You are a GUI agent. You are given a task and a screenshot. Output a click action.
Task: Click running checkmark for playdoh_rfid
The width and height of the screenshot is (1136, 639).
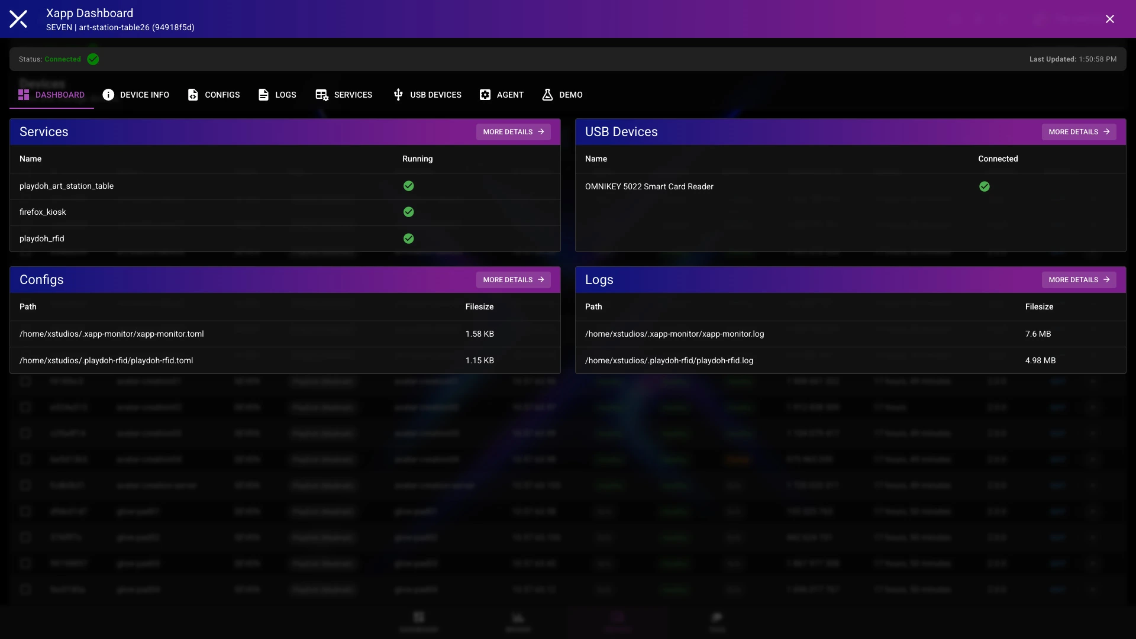[409, 238]
